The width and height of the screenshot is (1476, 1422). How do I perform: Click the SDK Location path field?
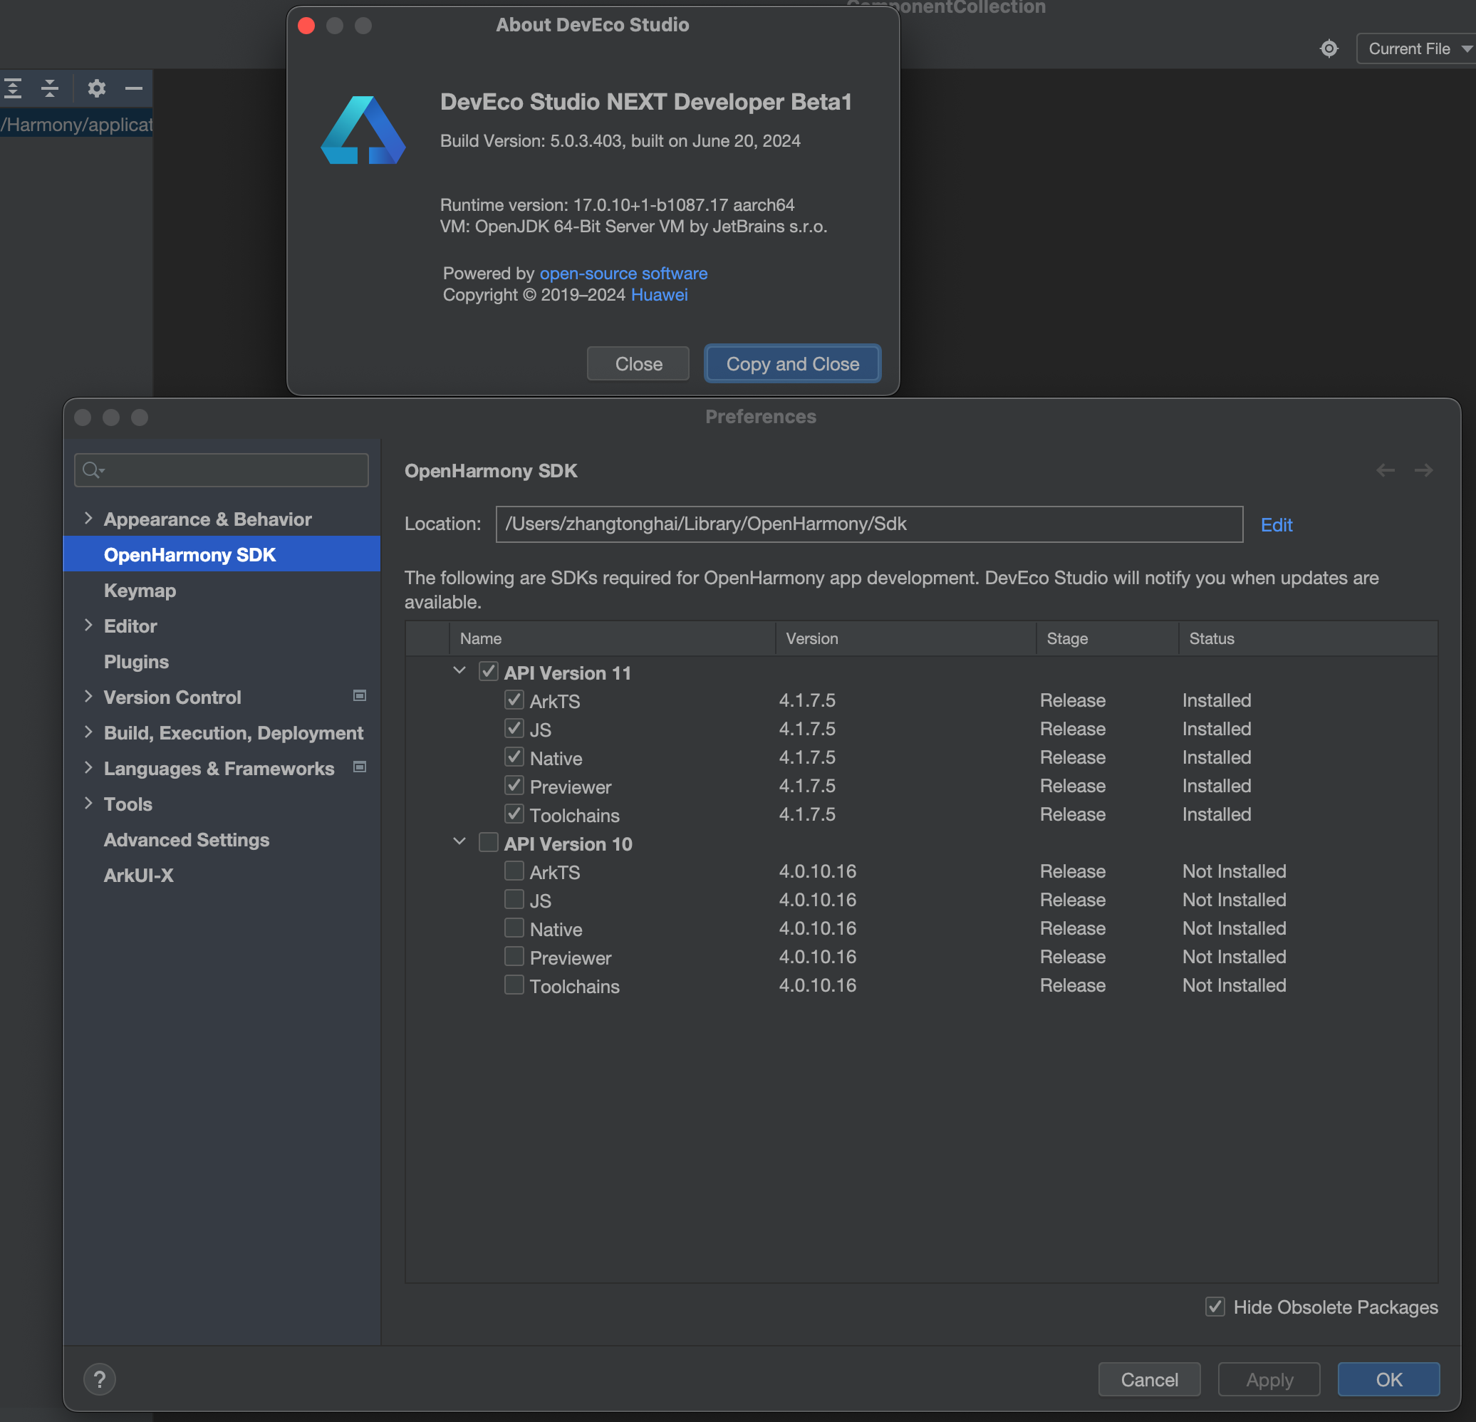pyautogui.click(x=869, y=524)
